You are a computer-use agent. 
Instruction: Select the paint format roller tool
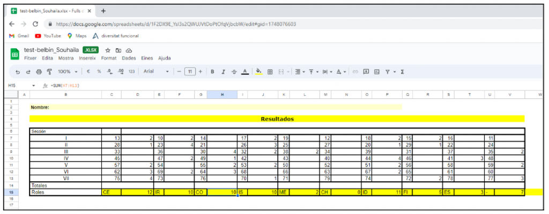click(x=49, y=72)
